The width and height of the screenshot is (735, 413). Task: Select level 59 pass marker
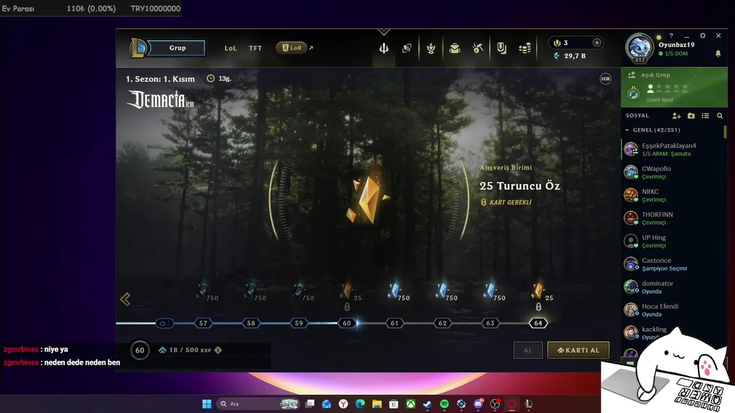point(299,323)
